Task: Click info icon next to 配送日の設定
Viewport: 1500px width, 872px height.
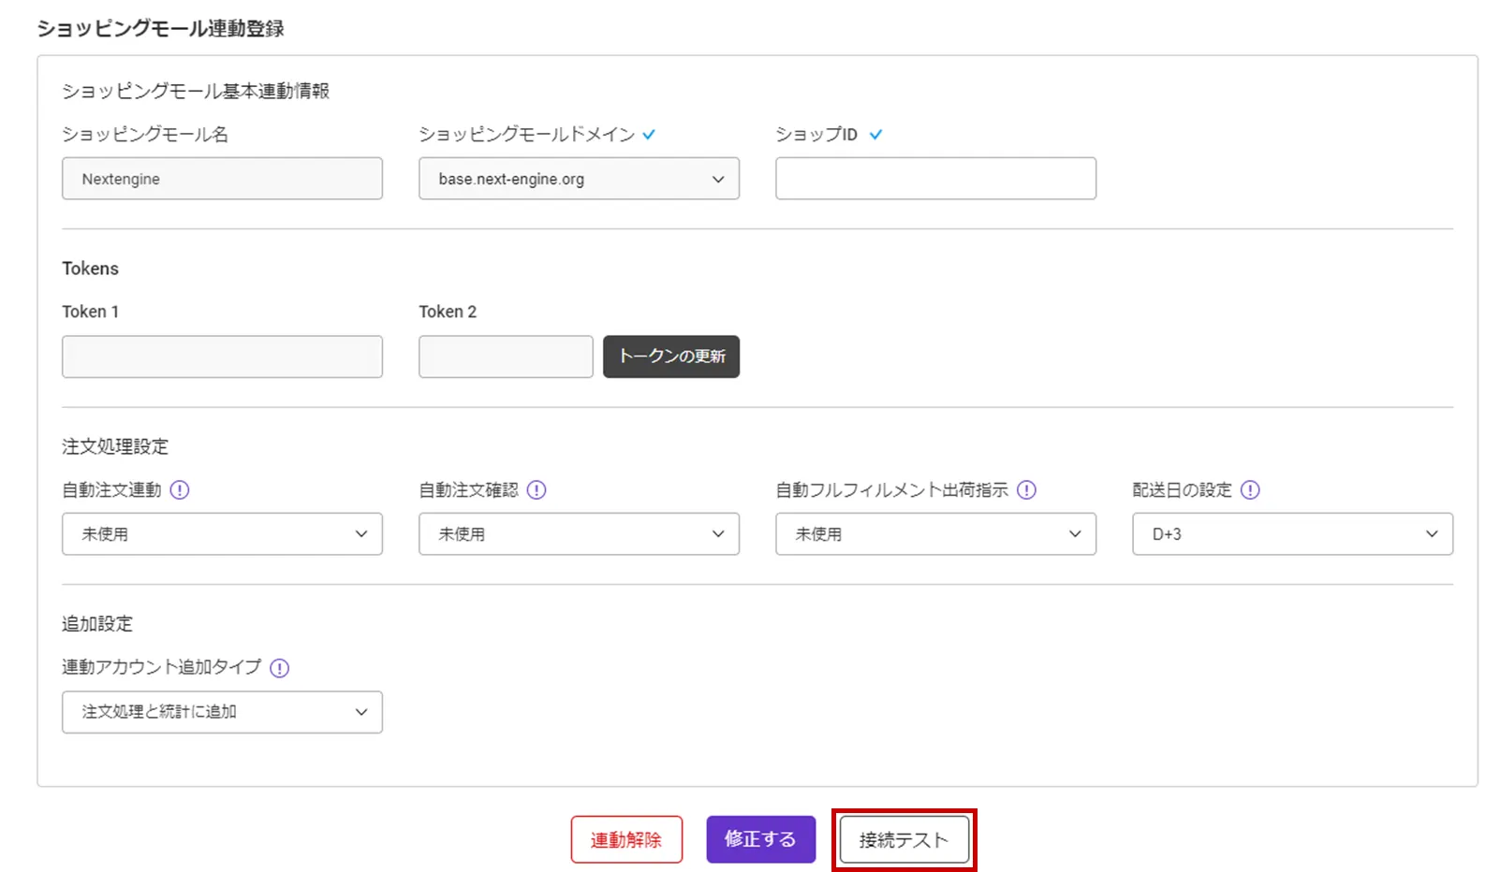Action: [x=1250, y=490]
